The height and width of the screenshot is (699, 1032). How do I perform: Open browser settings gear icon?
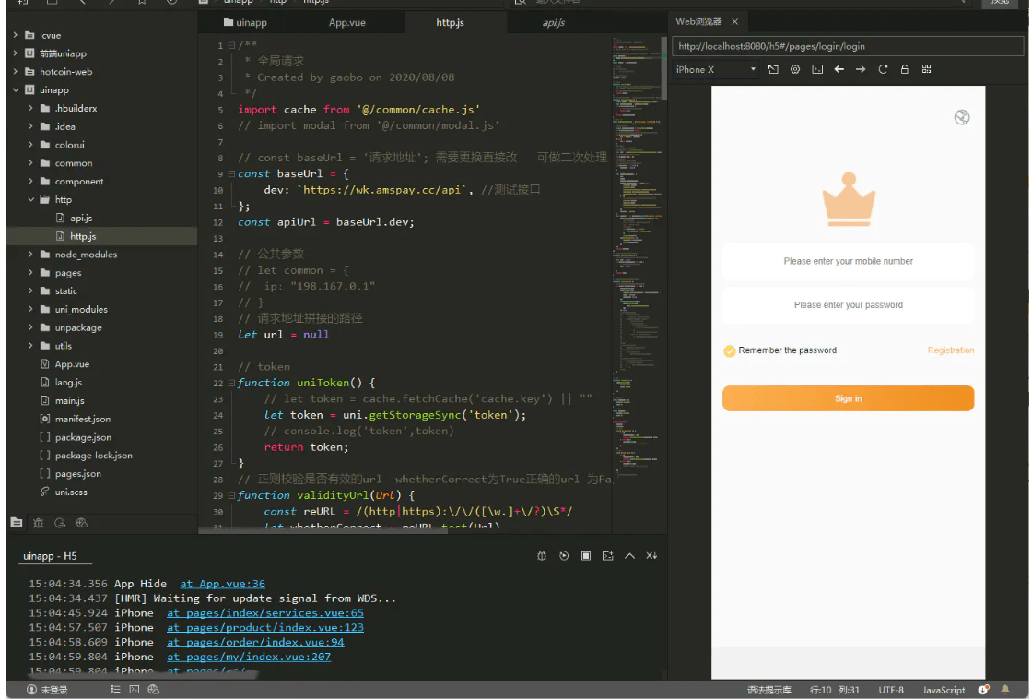tap(795, 69)
